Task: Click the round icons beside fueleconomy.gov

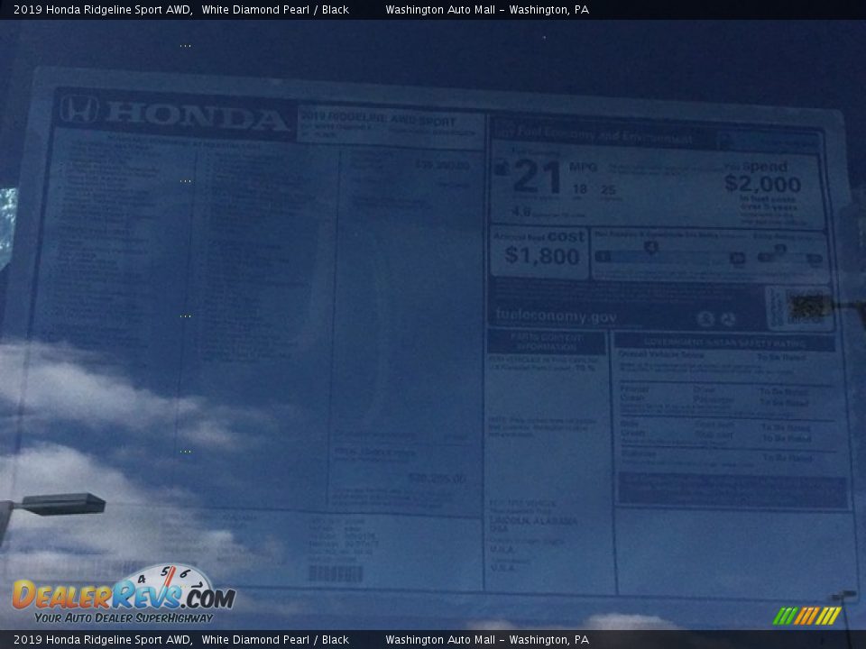Action: click(717, 318)
